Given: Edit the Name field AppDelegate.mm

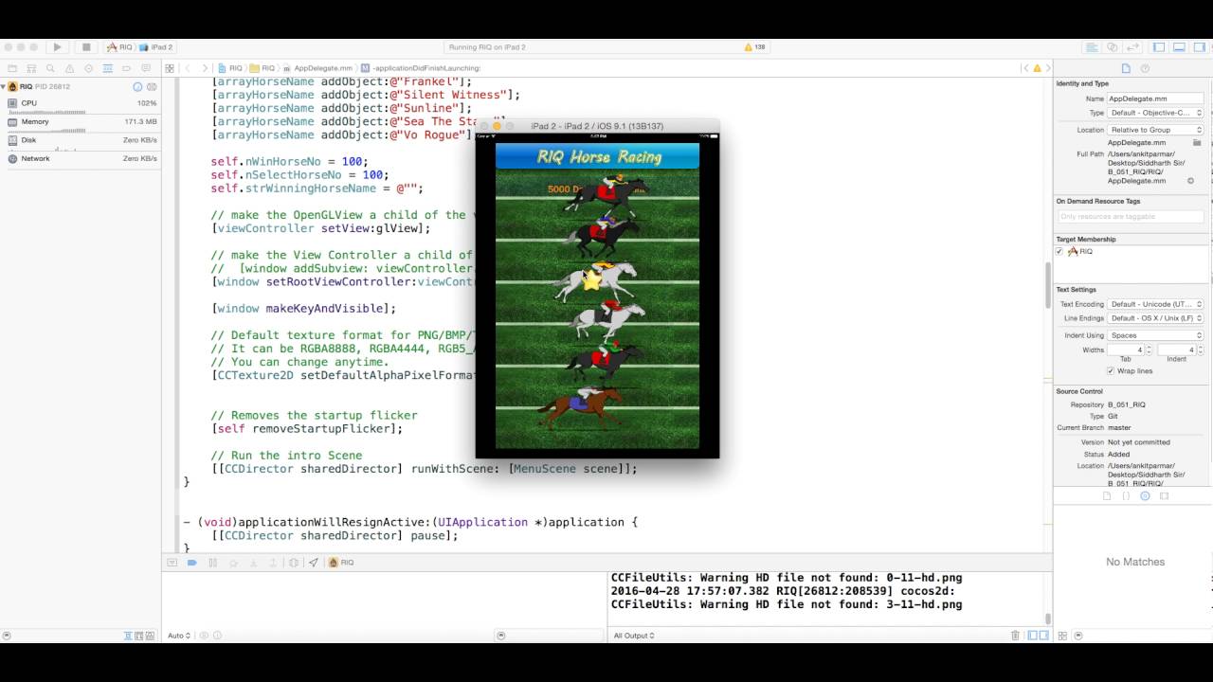Looking at the screenshot, I should 1155,99.
